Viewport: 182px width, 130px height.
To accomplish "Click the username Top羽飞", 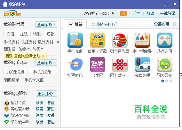I will [x=107, y=13].
